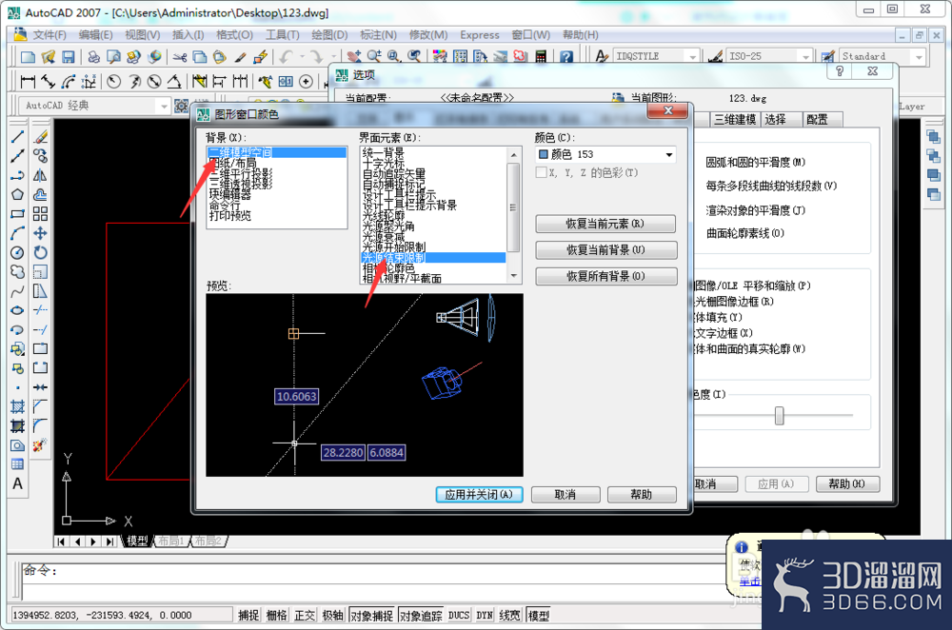Select the Circle draw tool
952x630 pixels.
tap(17, 252)
